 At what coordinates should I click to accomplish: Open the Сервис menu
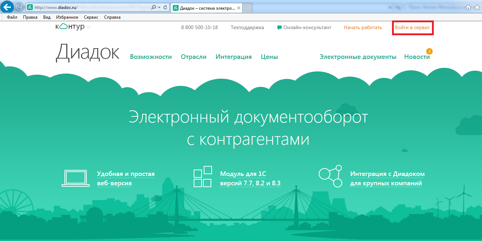91,17
